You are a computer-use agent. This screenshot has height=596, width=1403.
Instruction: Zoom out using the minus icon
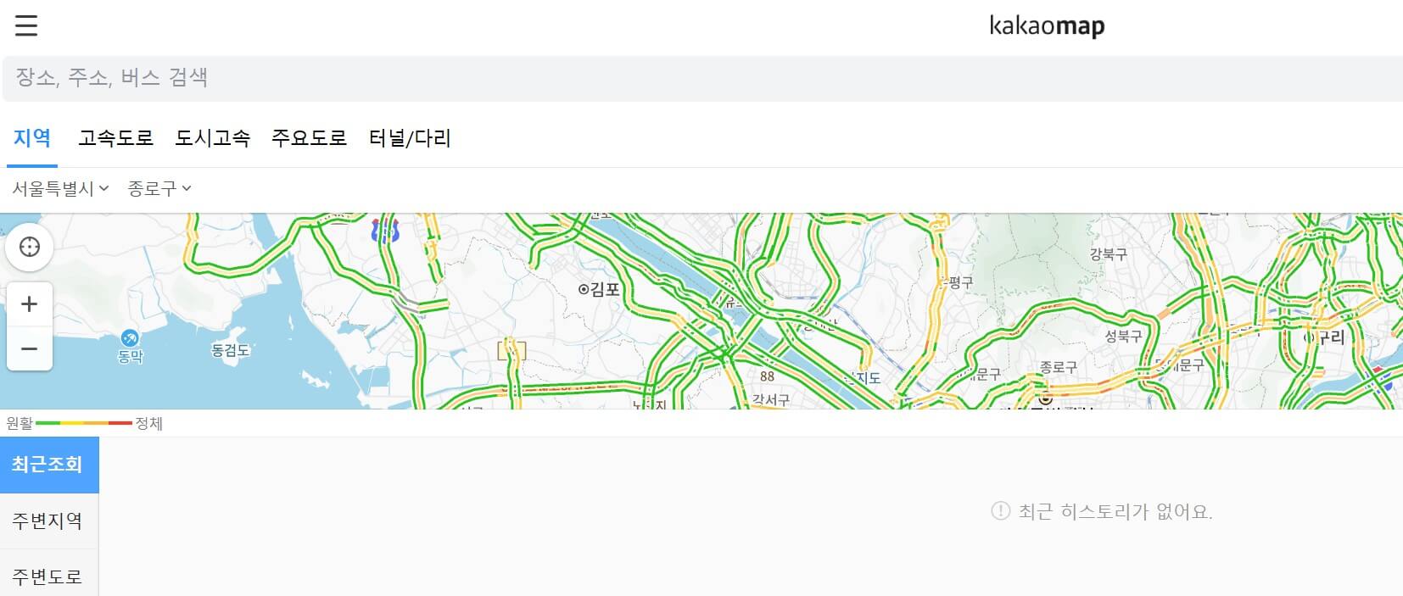click(x=30, y=348)
